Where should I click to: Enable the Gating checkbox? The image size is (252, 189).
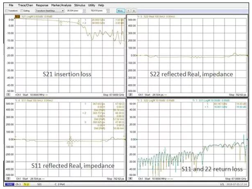(22, 11)
